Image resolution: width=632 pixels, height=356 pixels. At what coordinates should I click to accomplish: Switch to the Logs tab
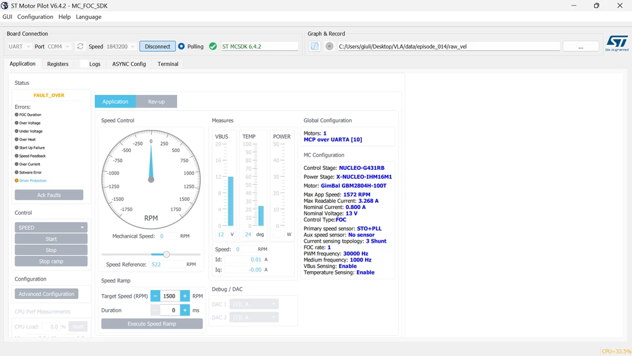[95, 64]
